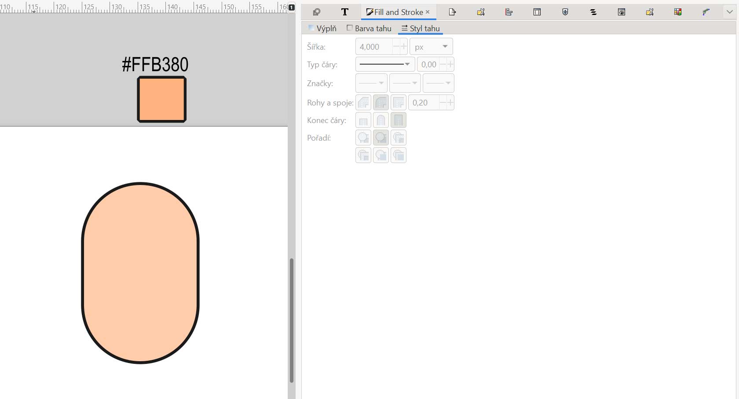Viewport: 739px width, 399px height.
Task: Click the Šířka stroke width field
Action: click(x=374, y=47)
